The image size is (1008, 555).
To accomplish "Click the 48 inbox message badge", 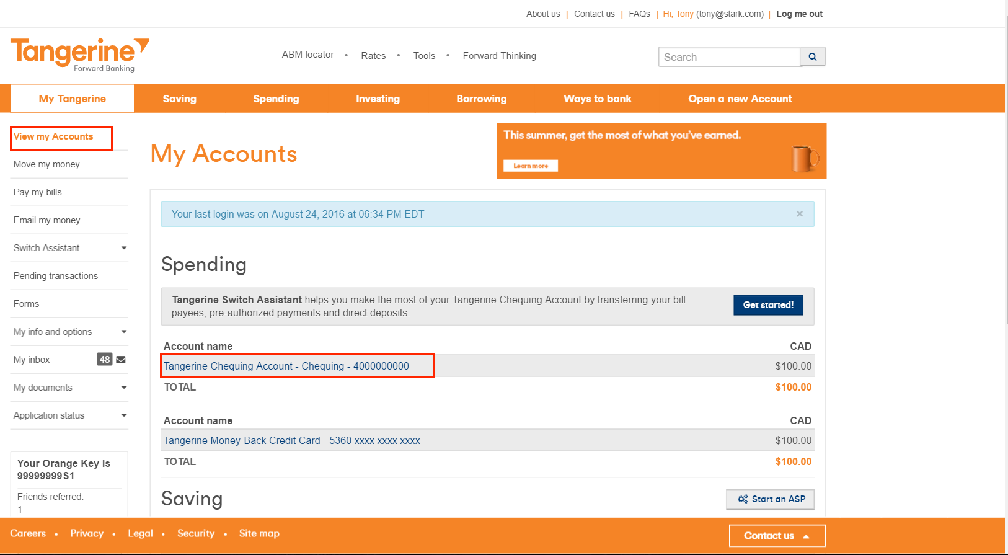I will click(x=105, y=360).
